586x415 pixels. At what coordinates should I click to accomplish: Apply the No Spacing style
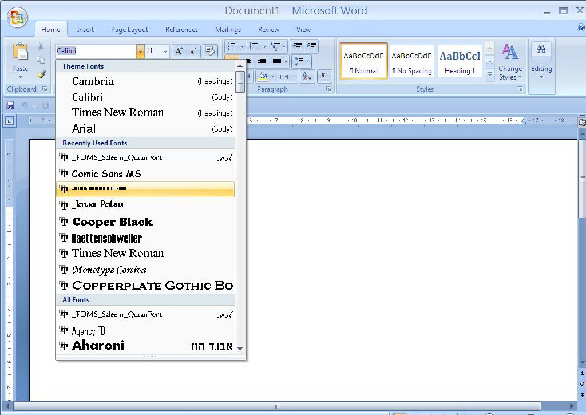(412, 61)
